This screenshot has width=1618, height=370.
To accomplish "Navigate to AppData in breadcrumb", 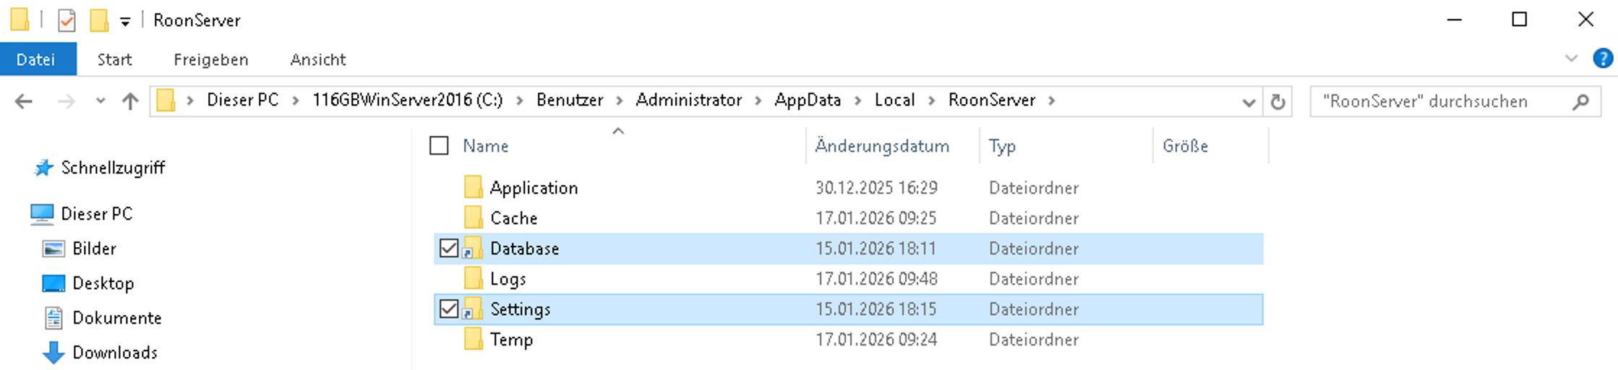I will pos(808,100).
